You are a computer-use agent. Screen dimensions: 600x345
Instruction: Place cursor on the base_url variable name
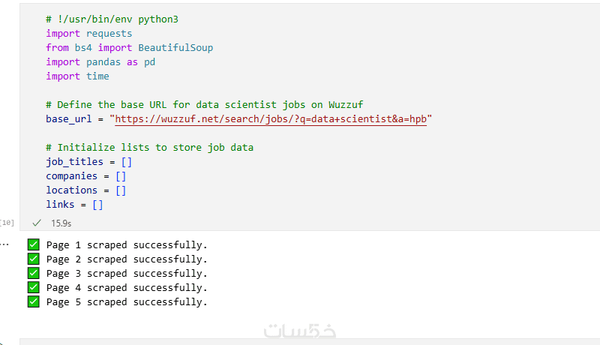tap(68, 119)
